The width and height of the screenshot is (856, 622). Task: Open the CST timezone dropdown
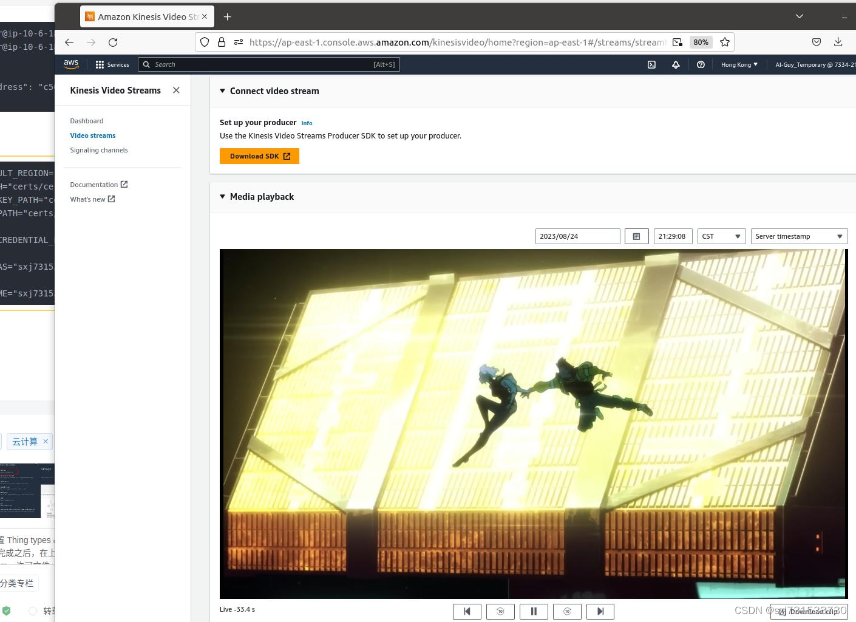pos(722,236)
